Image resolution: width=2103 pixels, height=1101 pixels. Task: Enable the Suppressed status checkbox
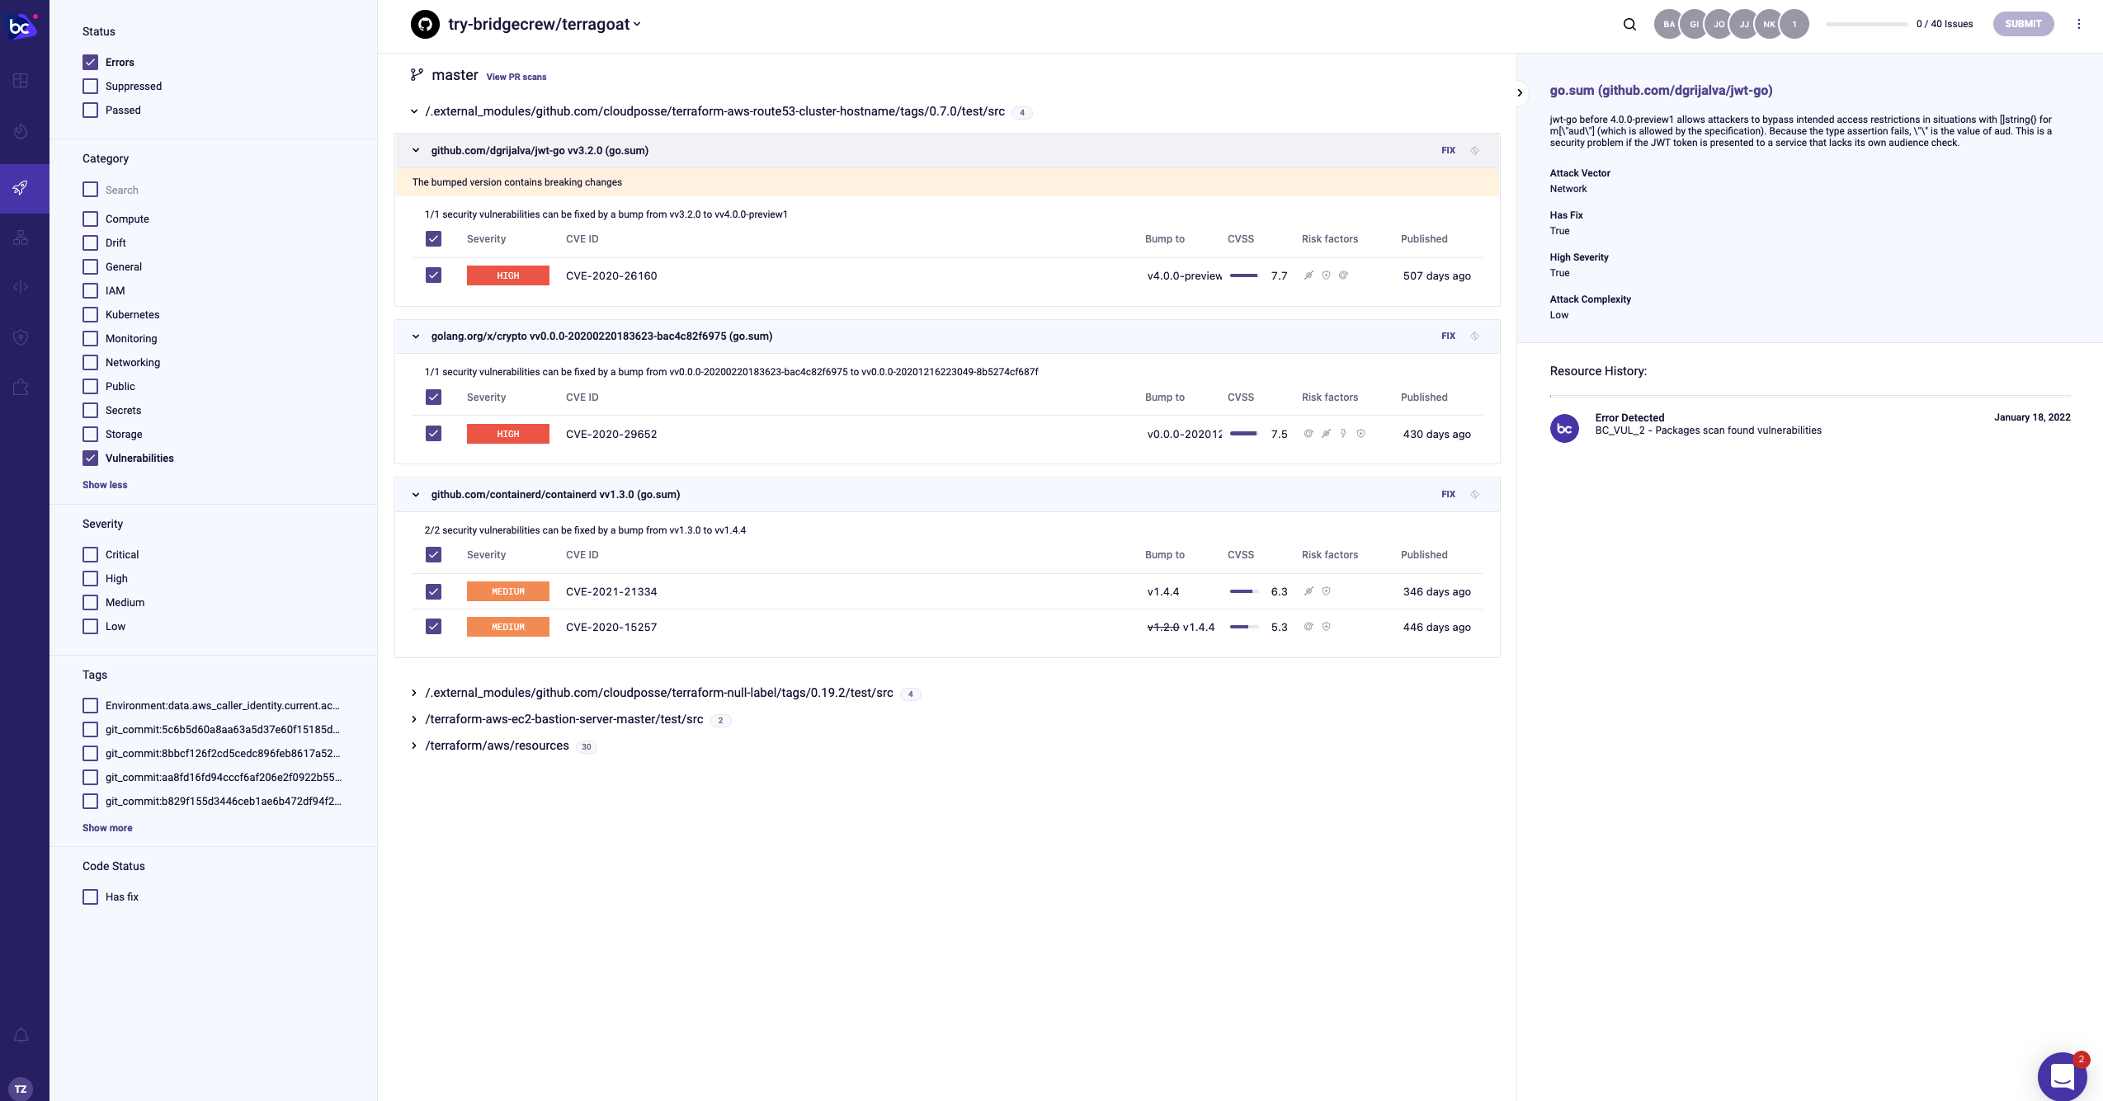click(x=91, y=87)
